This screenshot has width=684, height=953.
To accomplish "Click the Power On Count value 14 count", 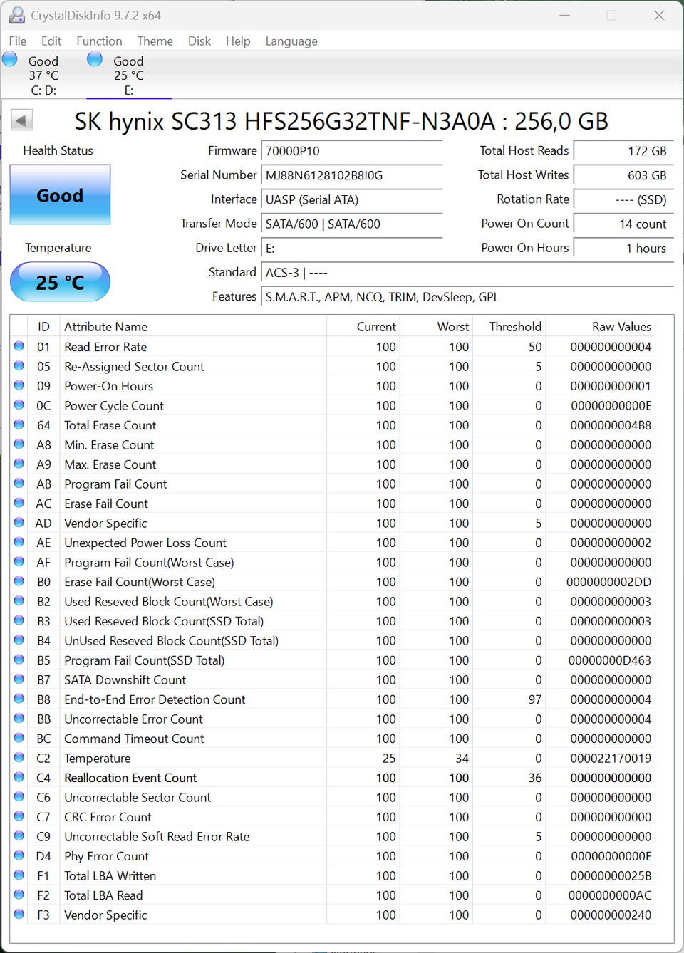I will tap(623, 224).
